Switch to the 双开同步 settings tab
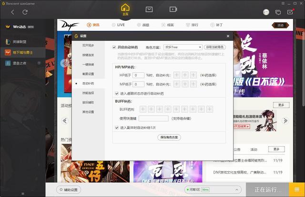 (87, 45)
